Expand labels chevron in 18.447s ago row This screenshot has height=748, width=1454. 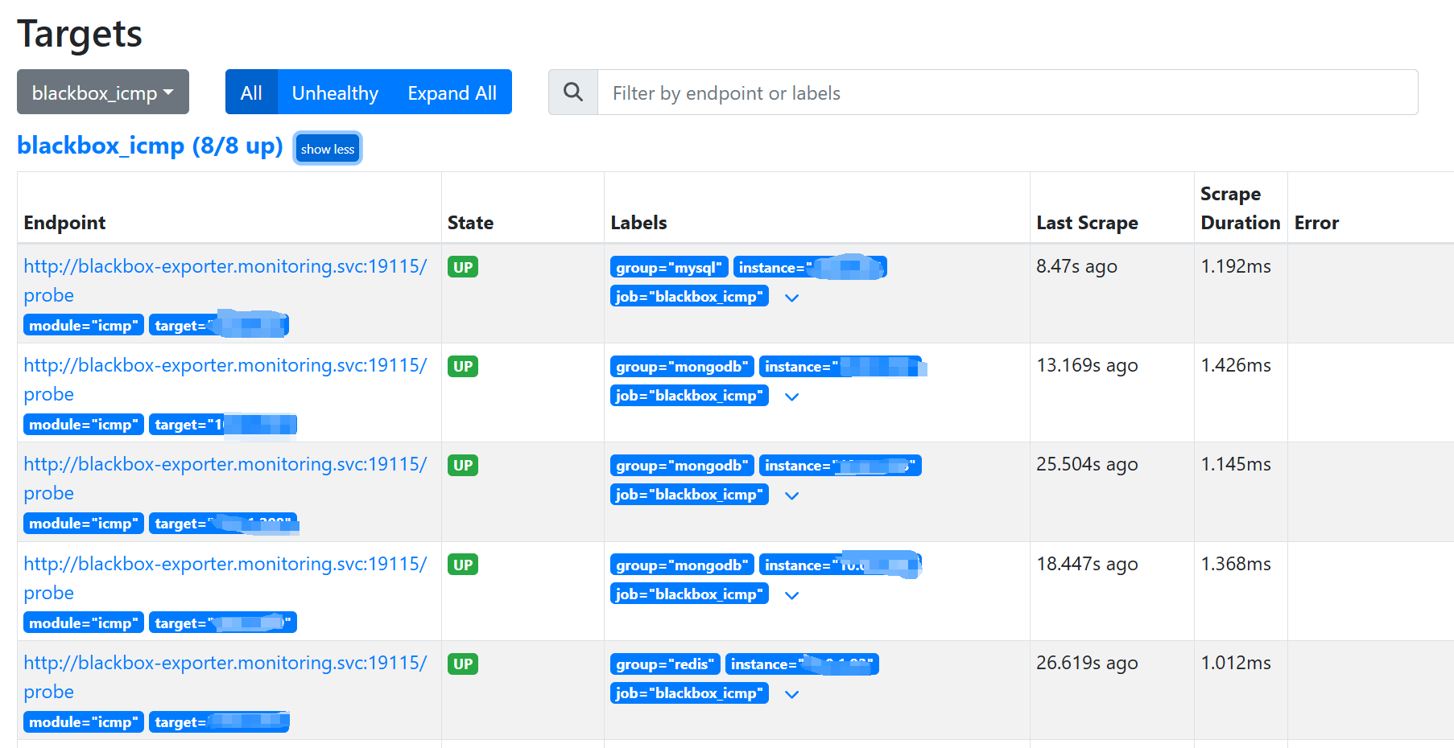(792, 595)
